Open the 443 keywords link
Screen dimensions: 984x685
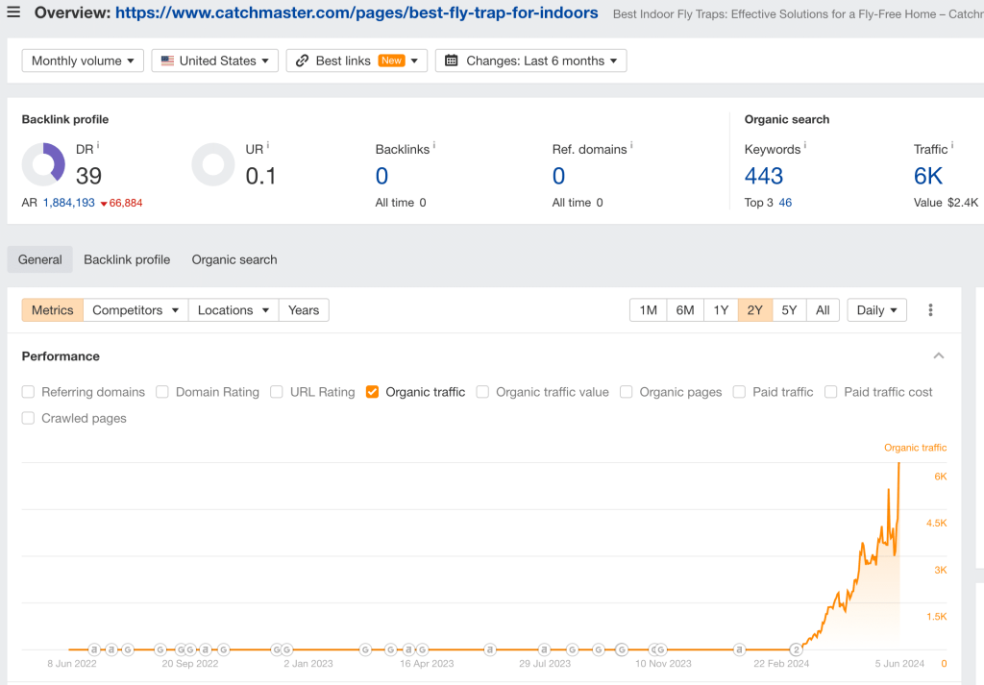tap(764, 176)
